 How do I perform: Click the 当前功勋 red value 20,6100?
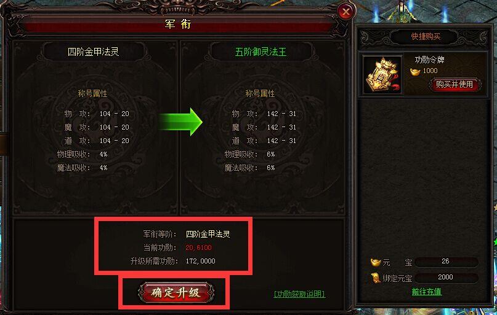(x=198, y=247)
